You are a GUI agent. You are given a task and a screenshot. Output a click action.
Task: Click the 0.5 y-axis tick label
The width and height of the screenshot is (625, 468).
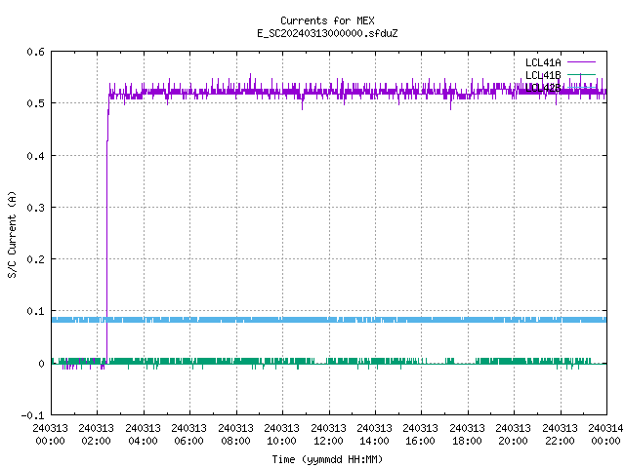[35, 103]
